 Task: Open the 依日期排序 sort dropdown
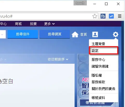[58, 59]
